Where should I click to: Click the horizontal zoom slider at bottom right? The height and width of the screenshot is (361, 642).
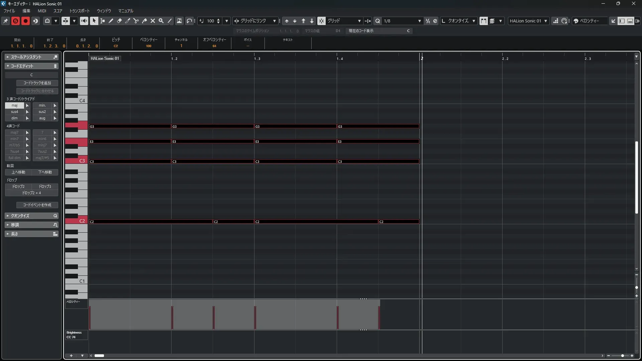click(622, 356)
